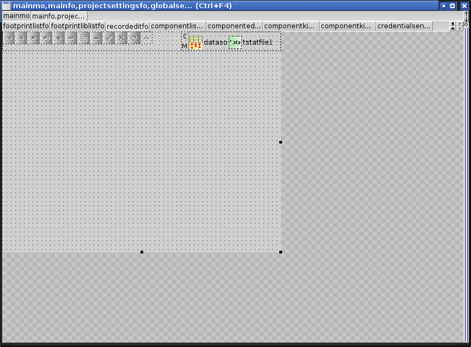Select the mainmo module tab

point(16,16)
